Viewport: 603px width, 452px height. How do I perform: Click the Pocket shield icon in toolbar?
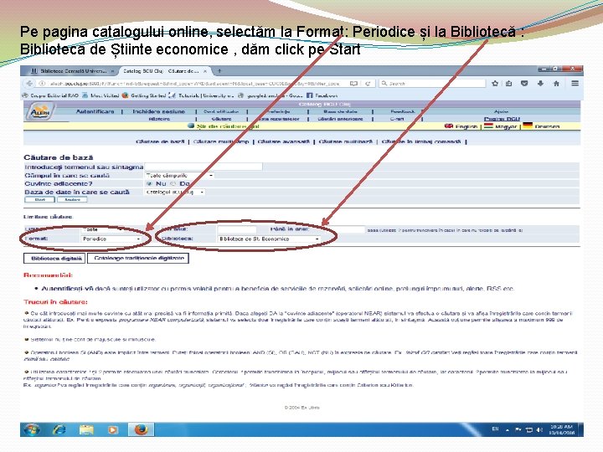pyautogui.click(x=524, y=84)
